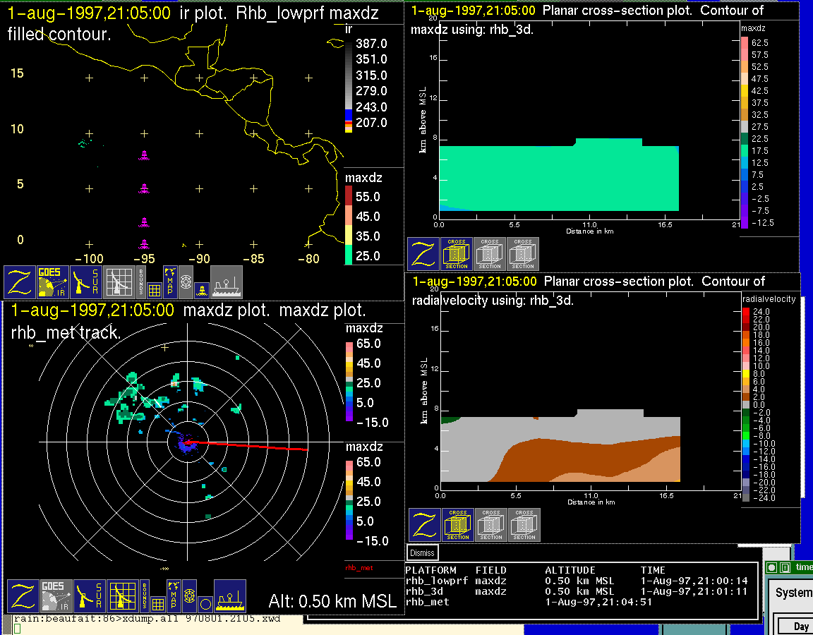Select the highlighted cross-section icon under the maxdz contour plot
813x635 pixels.
click(x=457, y=254)
